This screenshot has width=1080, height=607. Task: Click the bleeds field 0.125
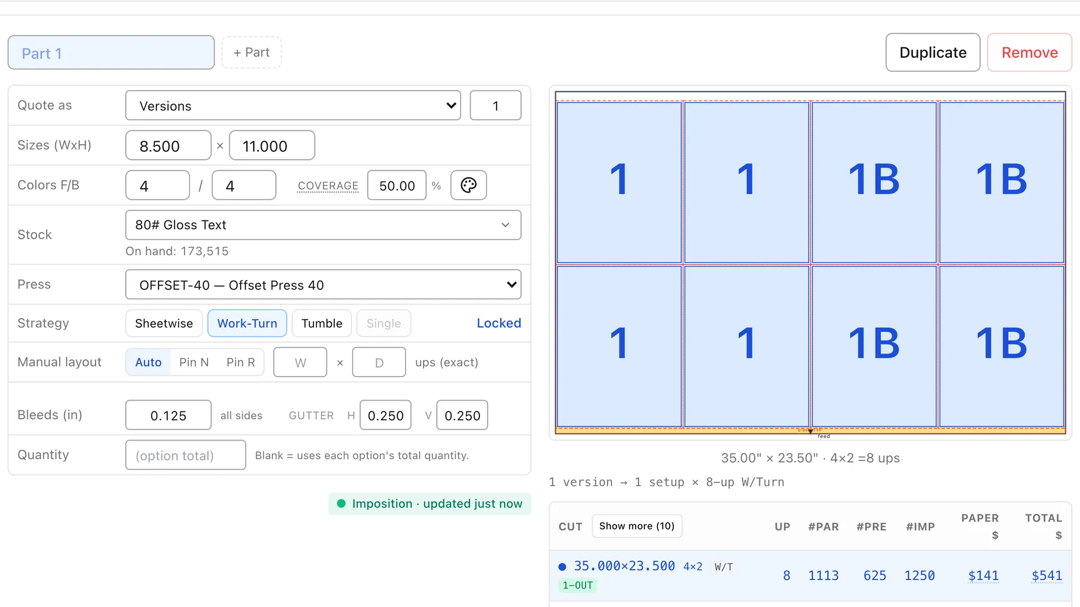click(168, 415)
